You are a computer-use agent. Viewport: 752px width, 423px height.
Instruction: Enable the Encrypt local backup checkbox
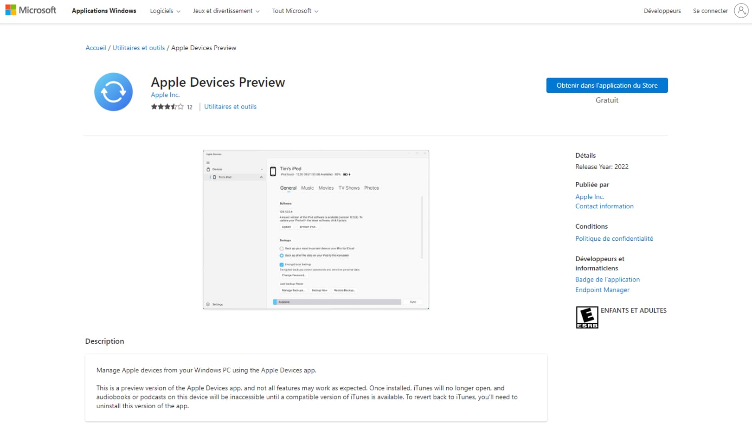click(x=281, y=264)
